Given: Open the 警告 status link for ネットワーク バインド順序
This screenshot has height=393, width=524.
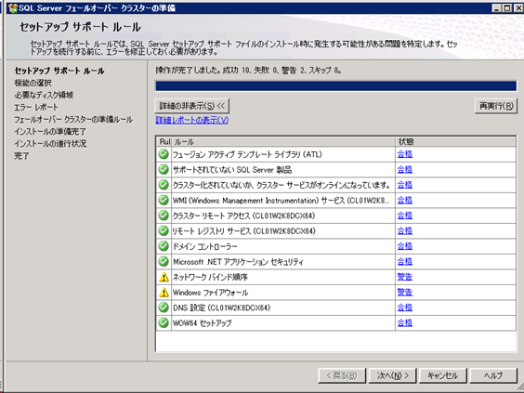Looking at the screenshot, I should tap(405, 277).
